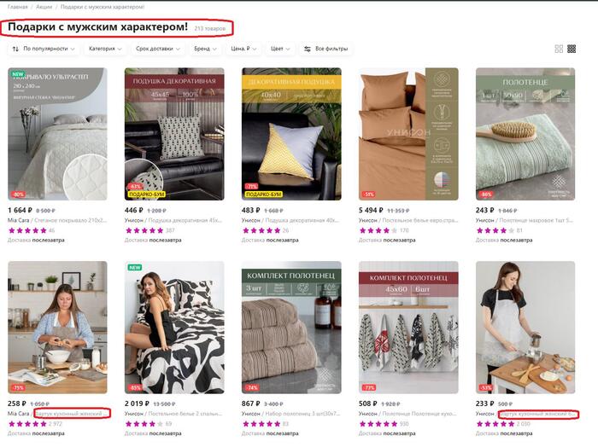Switch to large grid view icon
Viewport: 598px width, 447px height.
coord(559,49)
